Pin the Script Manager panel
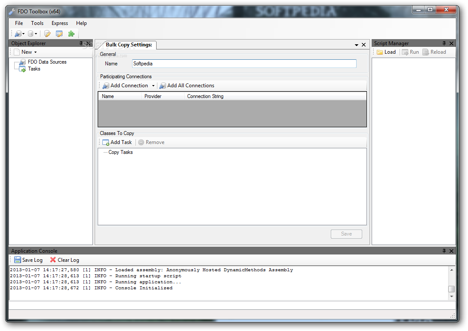The image size is (468, 331). (444, 43)
